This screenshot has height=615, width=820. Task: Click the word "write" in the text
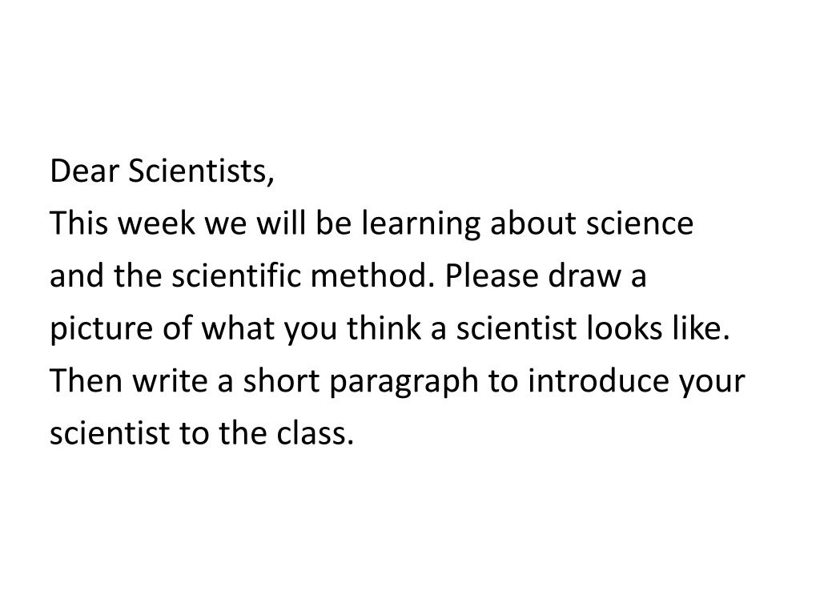[x=170, y=380]
